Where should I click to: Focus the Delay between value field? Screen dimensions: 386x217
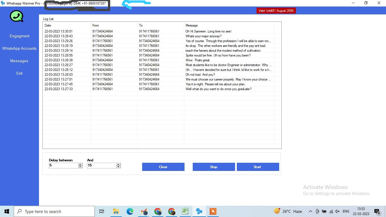[64, 165]
